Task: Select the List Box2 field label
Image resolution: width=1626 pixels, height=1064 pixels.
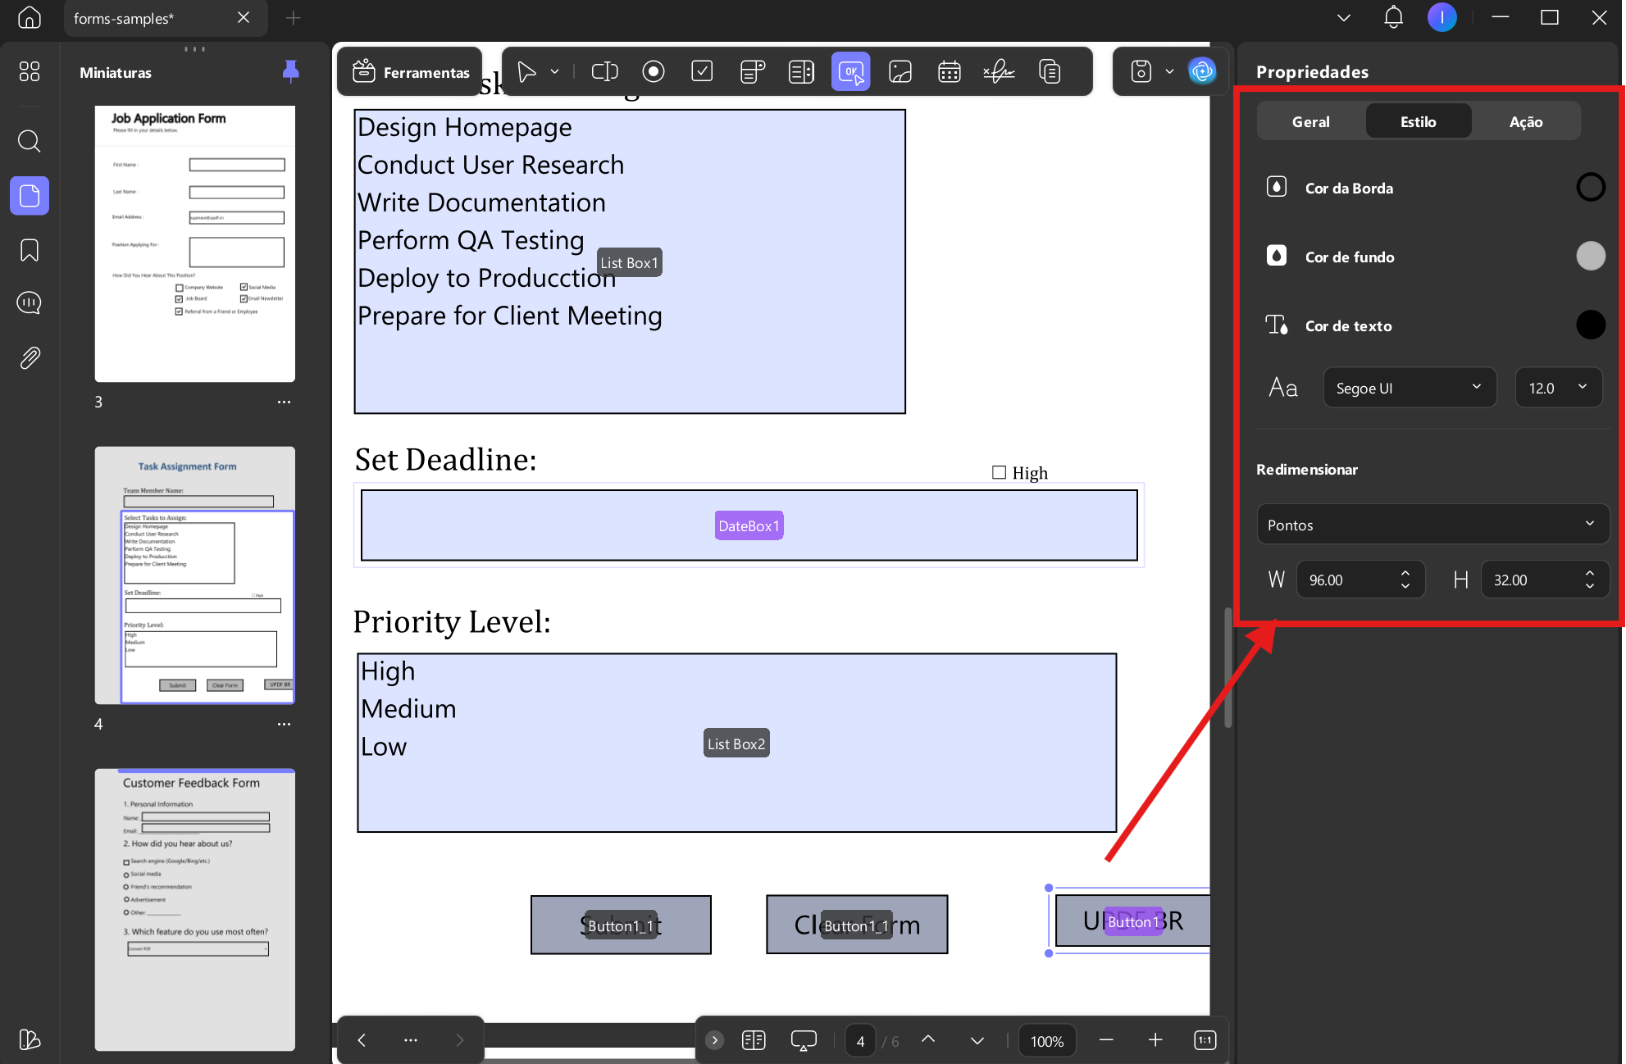Action: tap(736, 743)
